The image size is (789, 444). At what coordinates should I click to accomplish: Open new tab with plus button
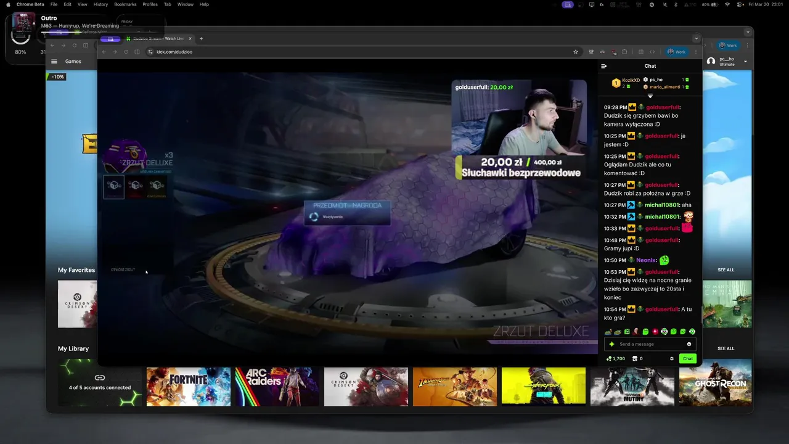pos(201,38)
